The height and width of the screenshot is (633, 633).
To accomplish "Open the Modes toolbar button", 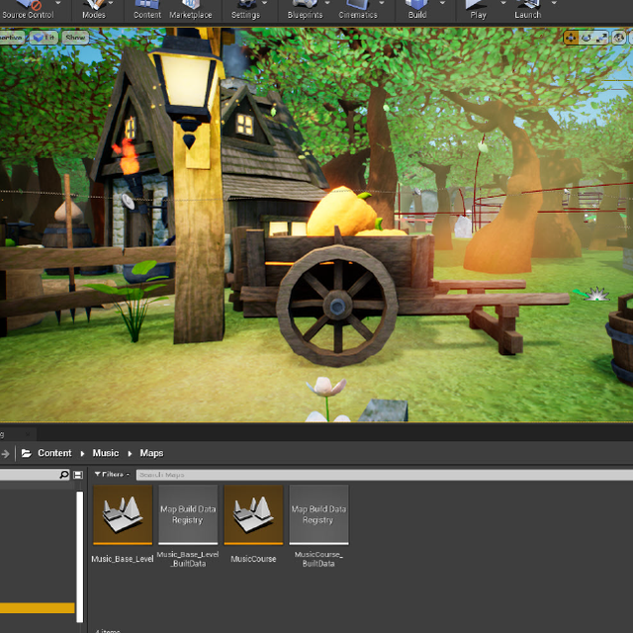I will click(x=93, y=9).
